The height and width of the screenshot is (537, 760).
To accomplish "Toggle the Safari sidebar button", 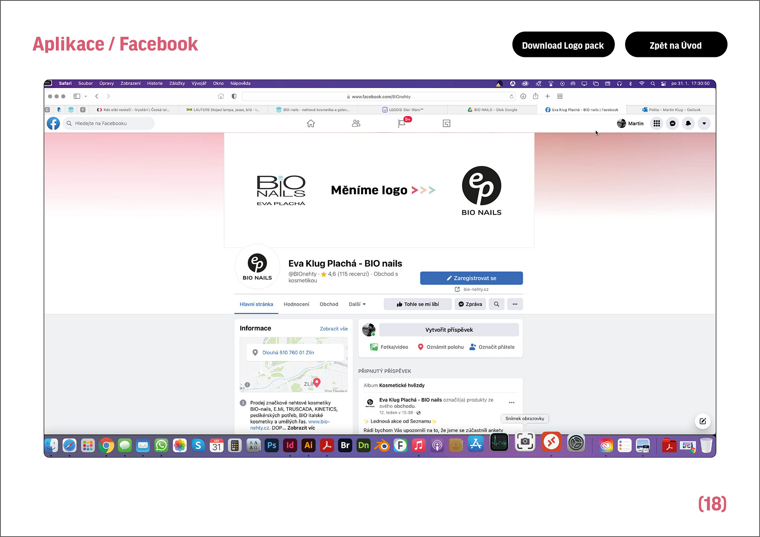I will coord(77,96).
